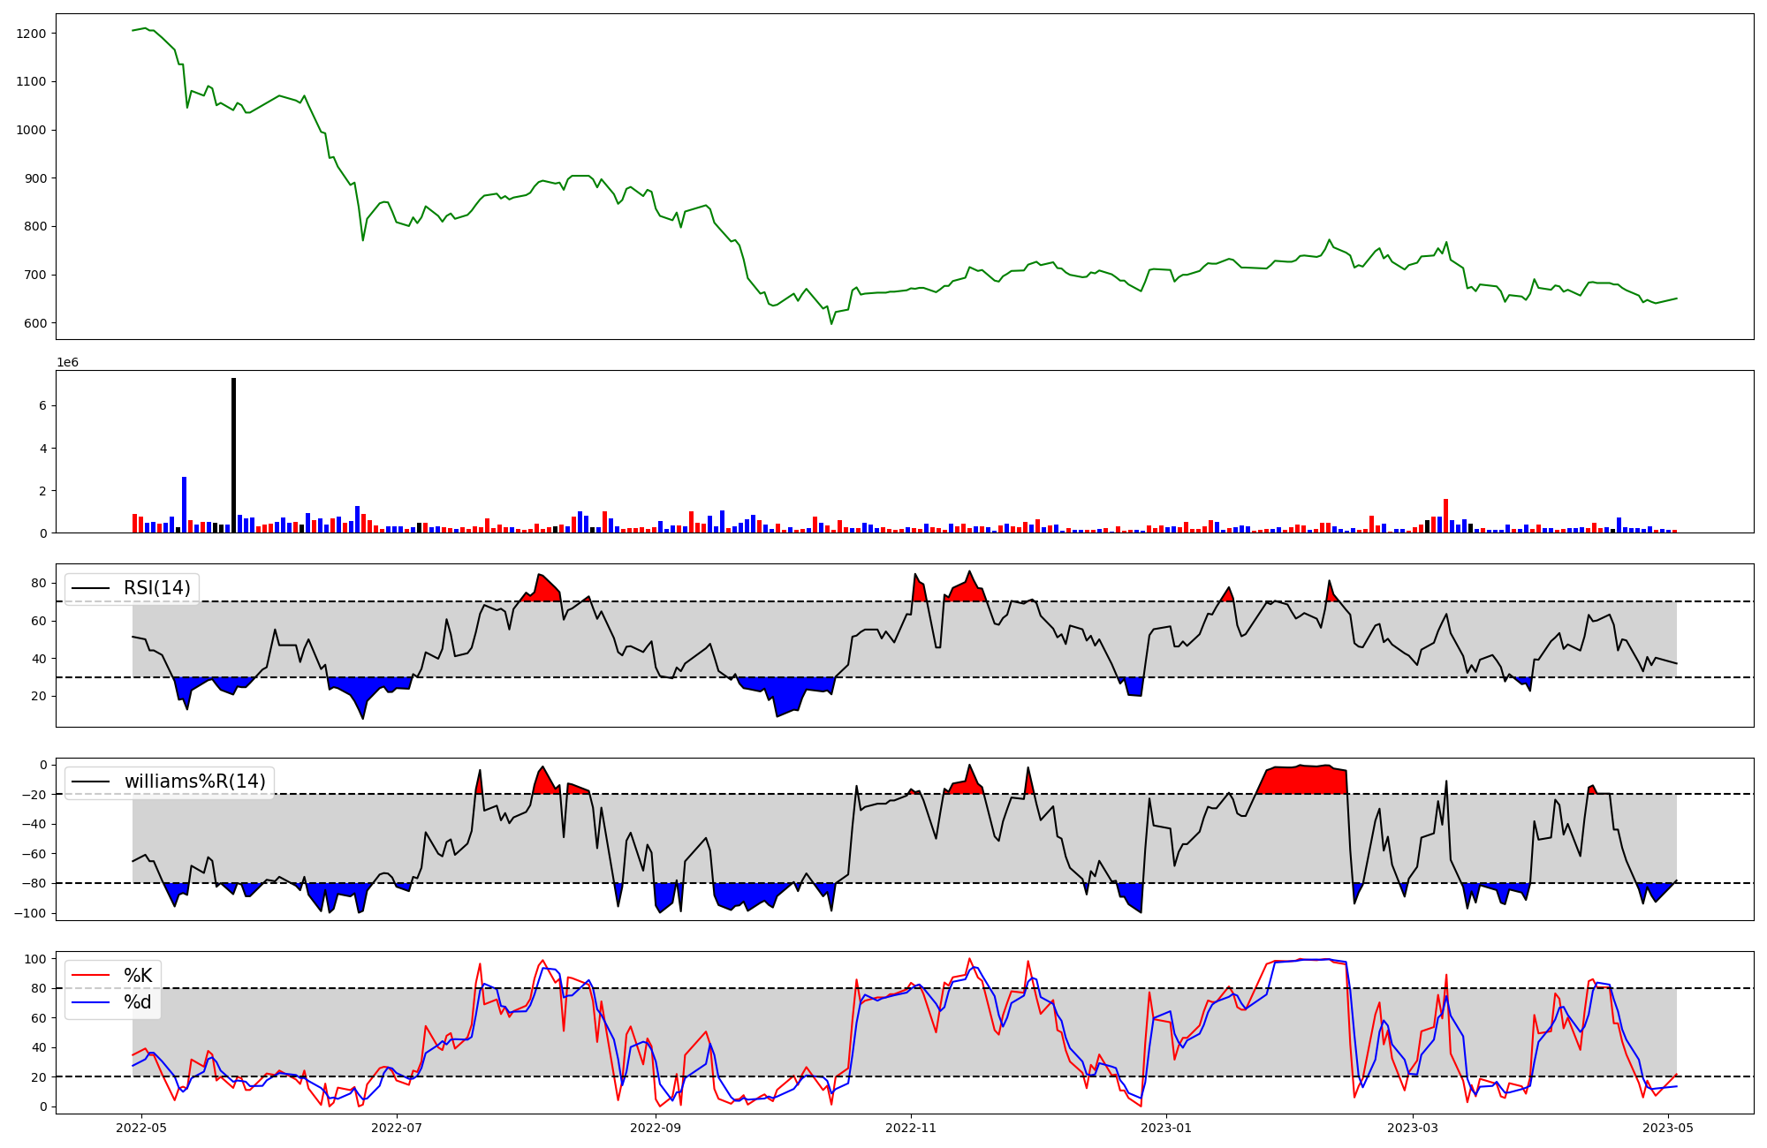Image resolution: width=1767 pixels, height=1148 pixels.
Task: Click the 2023-03 x-axis date label
Action: coord(1413,1128)
